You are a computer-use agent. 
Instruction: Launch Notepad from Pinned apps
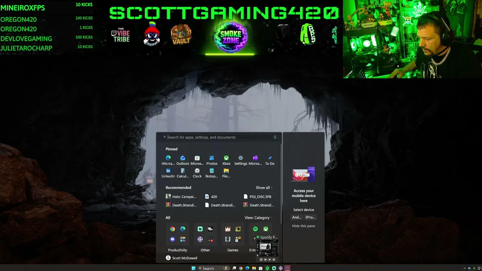tap(212, 173)
